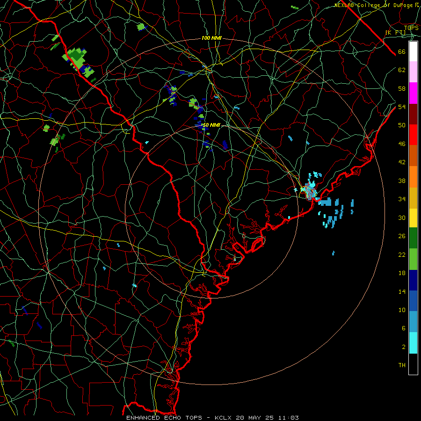The height and width of the screenshot is (421, 421).
Task: Select the bright red legend swatch
Action: [413, 135]
